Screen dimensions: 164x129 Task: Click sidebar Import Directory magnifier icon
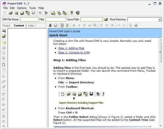pos(4,31)
